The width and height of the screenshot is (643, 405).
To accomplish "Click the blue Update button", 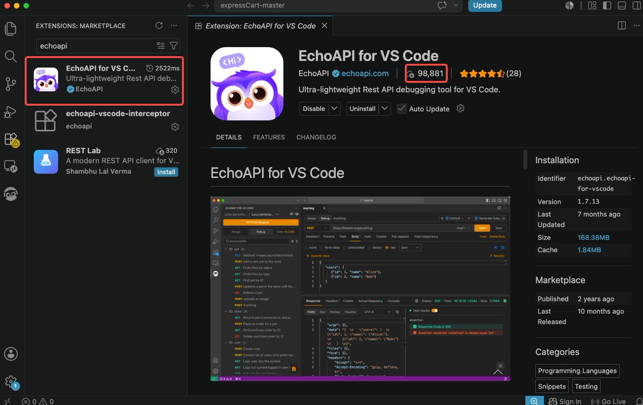I will [x=485, y=5].
